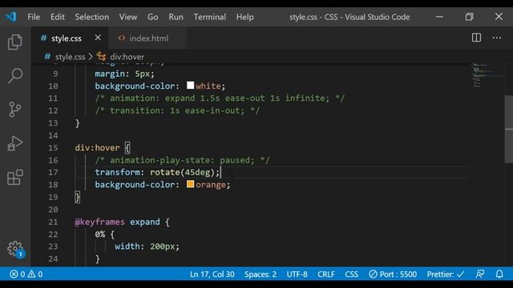Click Ln 17, Col 30 in status bar

[x=212, y=274]
